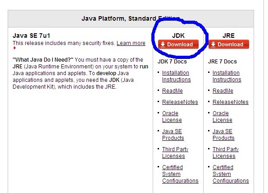This screenshot has height=193, width=268.
Task: Click the Java Platform, Standard Edition header
Action: point(131,18)
